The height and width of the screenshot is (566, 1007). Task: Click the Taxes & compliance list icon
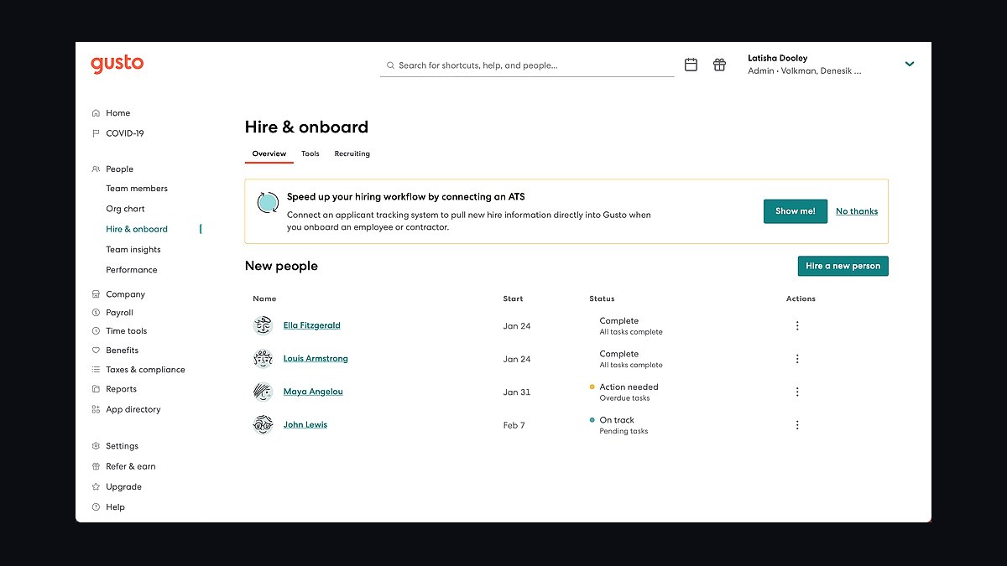pos(96,370)
